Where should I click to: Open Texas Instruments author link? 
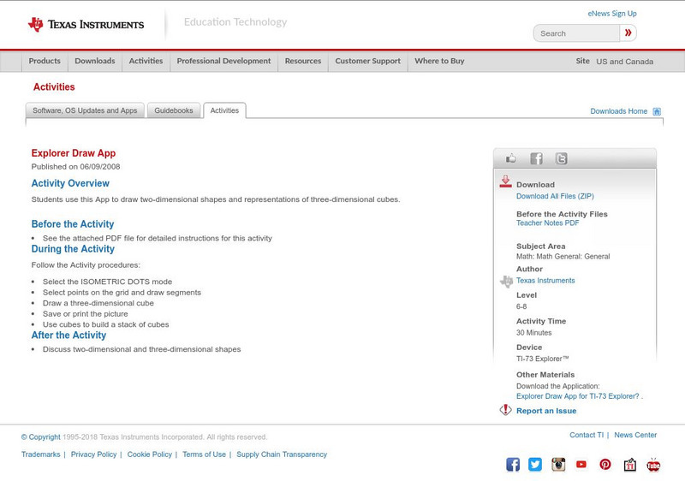pyautogui.click(x=545, y=281)
